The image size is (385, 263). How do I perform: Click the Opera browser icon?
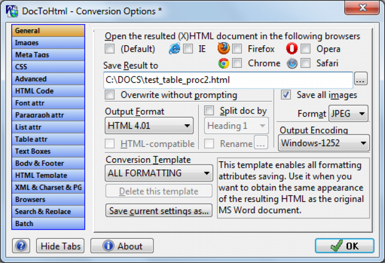pos(292,49)
